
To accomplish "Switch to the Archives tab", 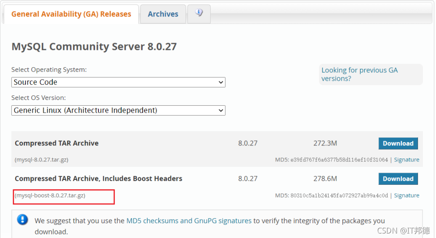I will 163,14.
